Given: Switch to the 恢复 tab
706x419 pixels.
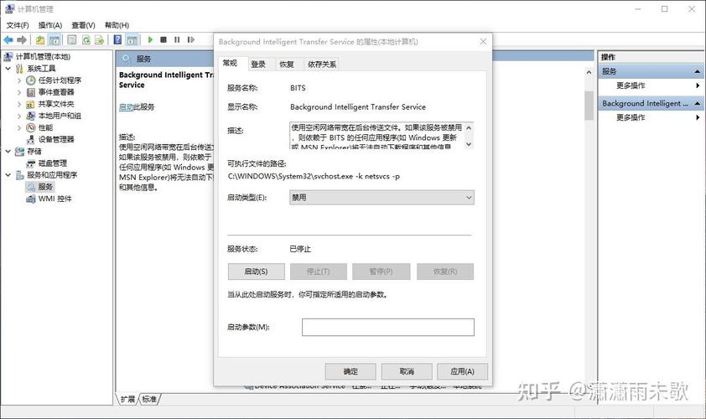Looking at the screenshot, I should click(x=287, y=65).
